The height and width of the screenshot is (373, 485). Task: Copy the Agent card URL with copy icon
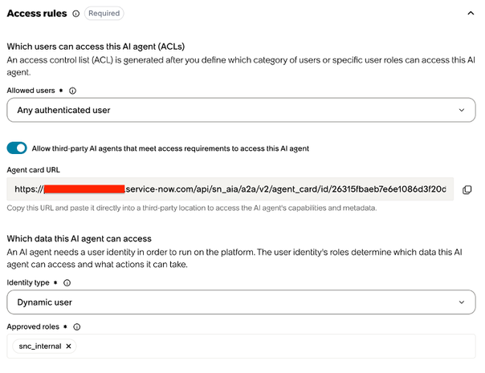coord(467,189)
